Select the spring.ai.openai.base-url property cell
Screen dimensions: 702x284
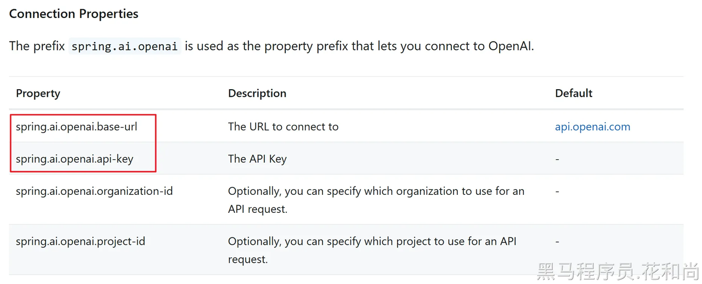[77, 126]
